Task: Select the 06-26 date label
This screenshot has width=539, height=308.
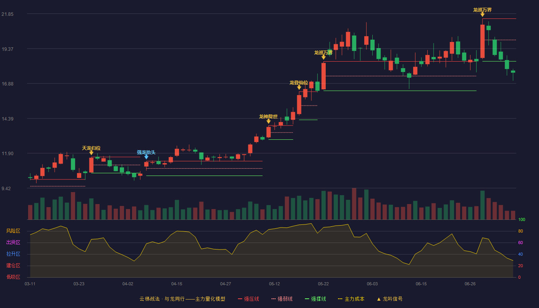Action: (x=470, y=284)
